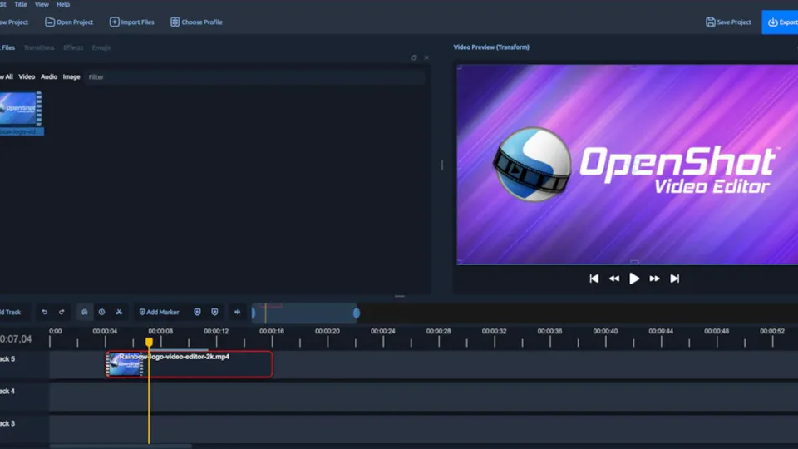Filter project files by Video
798x449 pixels.
pos(27,76)
